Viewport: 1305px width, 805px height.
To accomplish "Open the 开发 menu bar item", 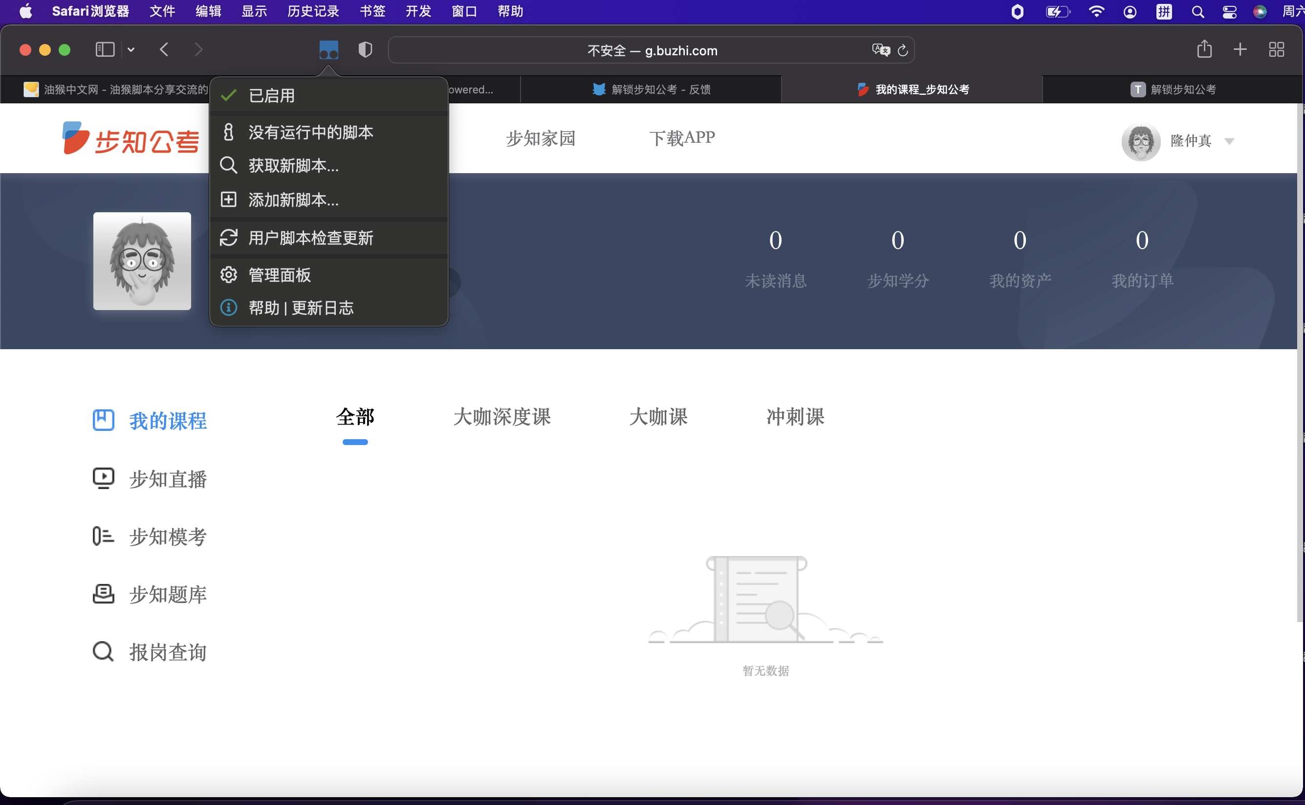I will (419, 11).
